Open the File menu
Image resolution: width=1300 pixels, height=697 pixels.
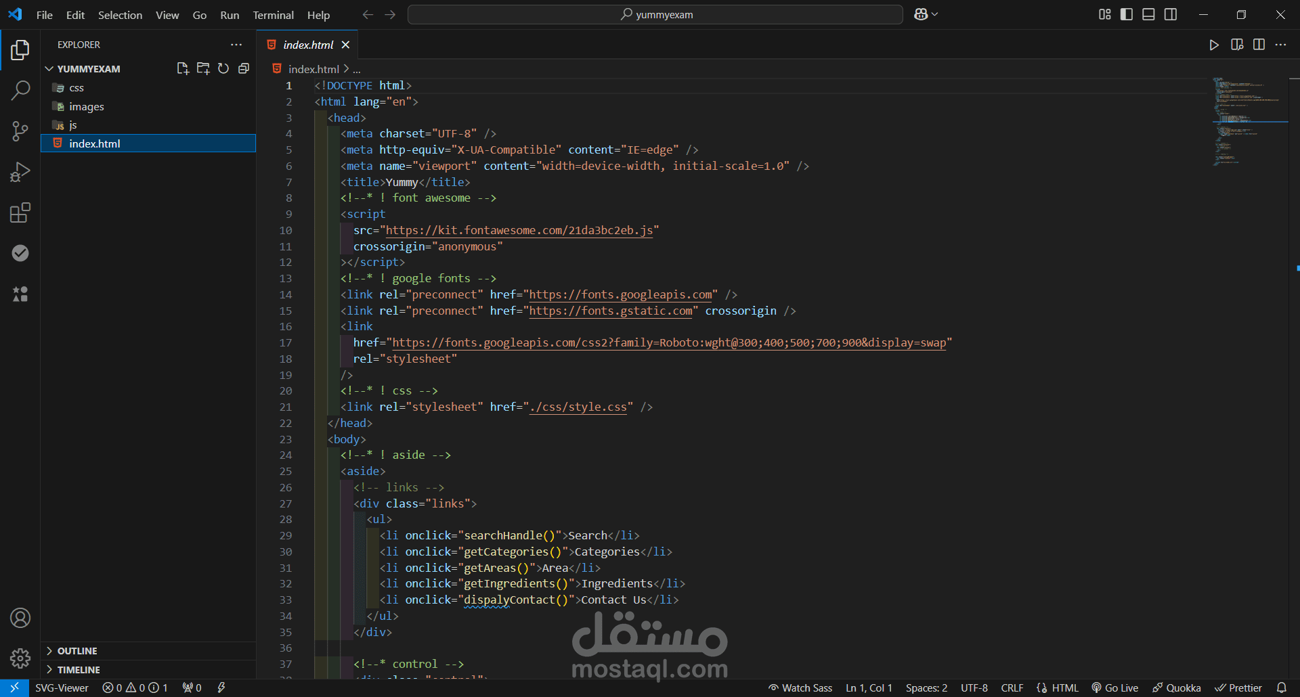(x=45, y=15)
